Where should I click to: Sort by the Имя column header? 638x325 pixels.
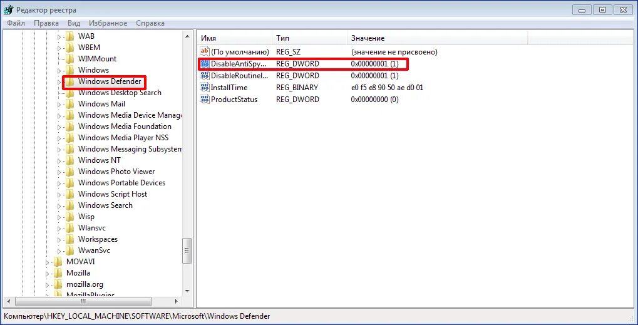235,38
